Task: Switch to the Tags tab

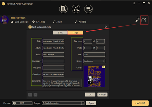Action: click(75, 33)
